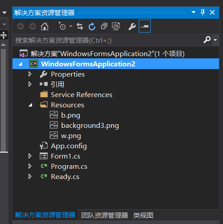Viewport: 223px width, 224px height.
Task: Open the window position dropdown in title bar
Action: click(194, 12)
